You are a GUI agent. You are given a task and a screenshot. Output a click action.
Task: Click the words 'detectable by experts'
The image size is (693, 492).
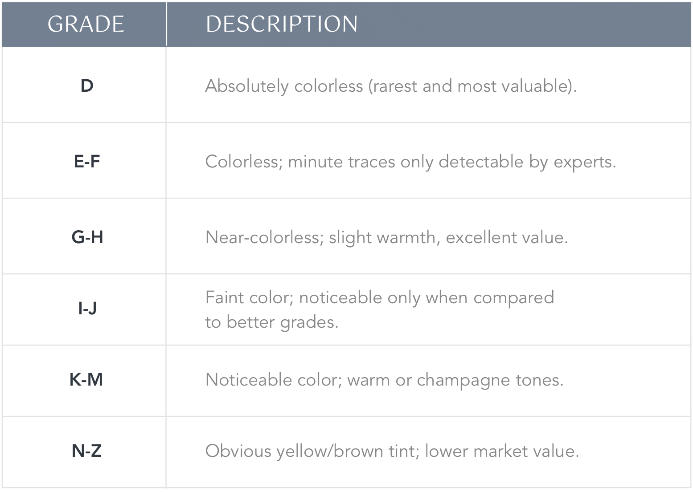pos(527,162)
